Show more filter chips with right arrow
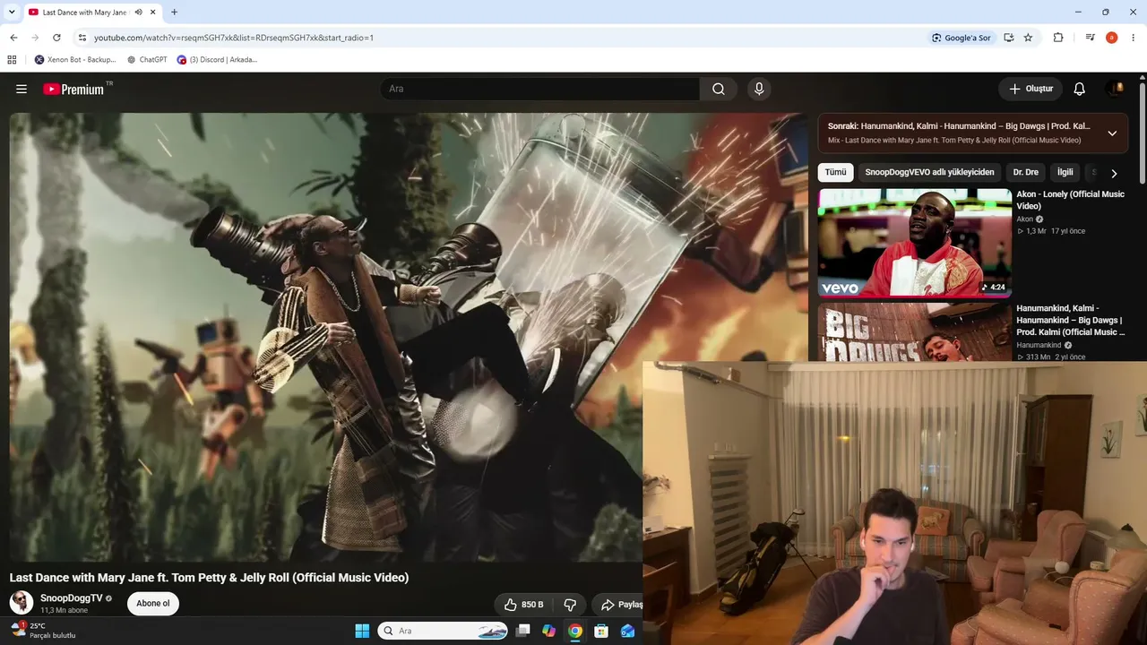The width and height of the screenshot is (1147, 645). click(1114, 173)
